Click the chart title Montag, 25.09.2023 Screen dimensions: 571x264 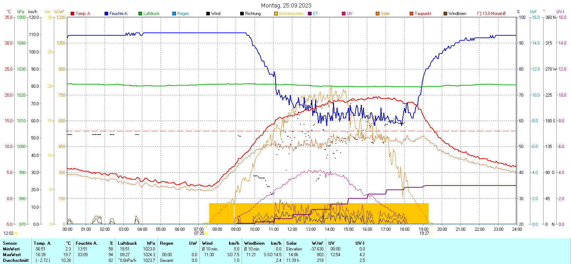(286, 5)
